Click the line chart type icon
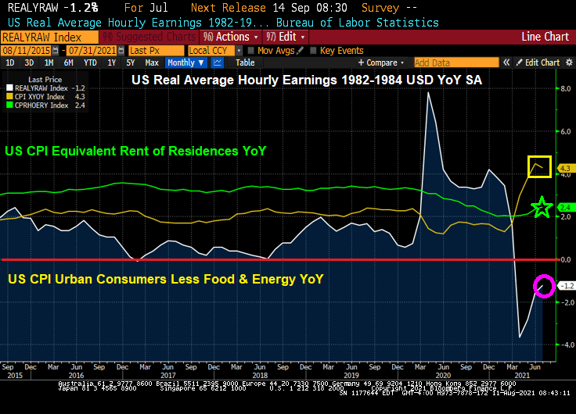576x414 pixels. [x=218, y=62]
